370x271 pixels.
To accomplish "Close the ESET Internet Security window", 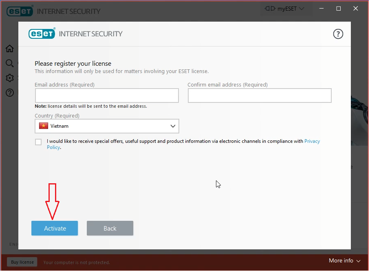I will [357, 9].
